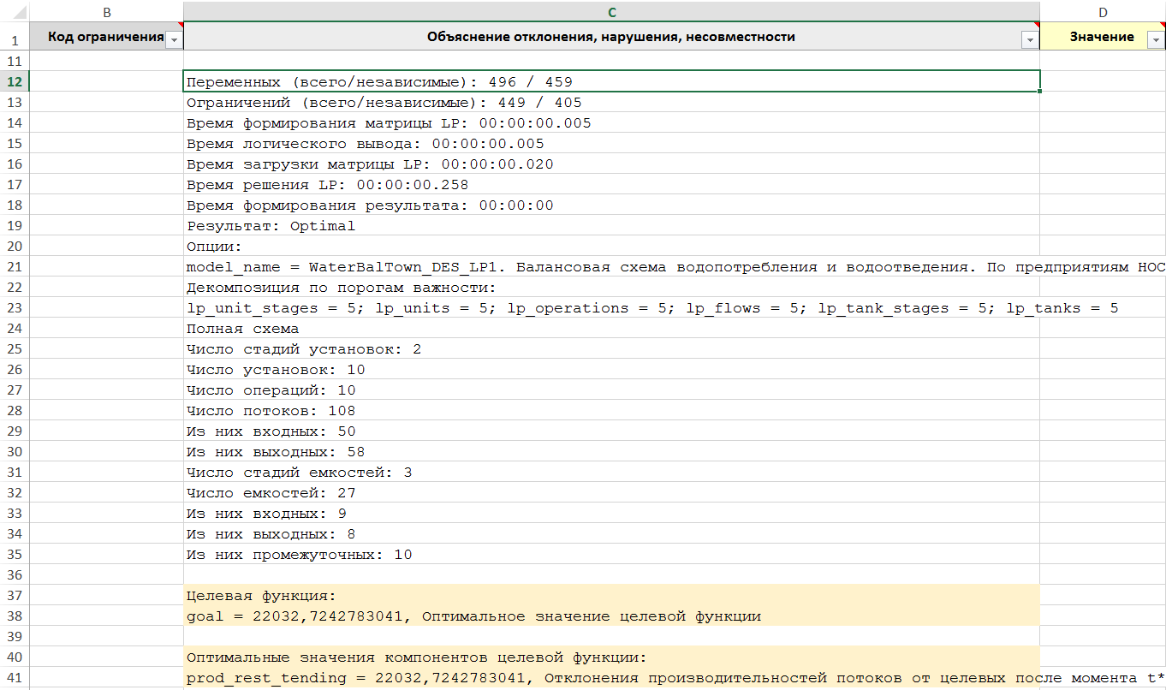Select the cell "Результат: Optimal"

(271, 226)
